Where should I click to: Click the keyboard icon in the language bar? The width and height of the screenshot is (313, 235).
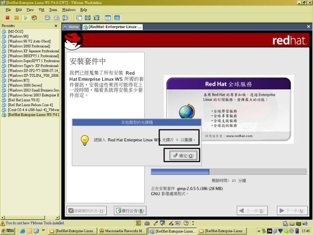(147, 223)
